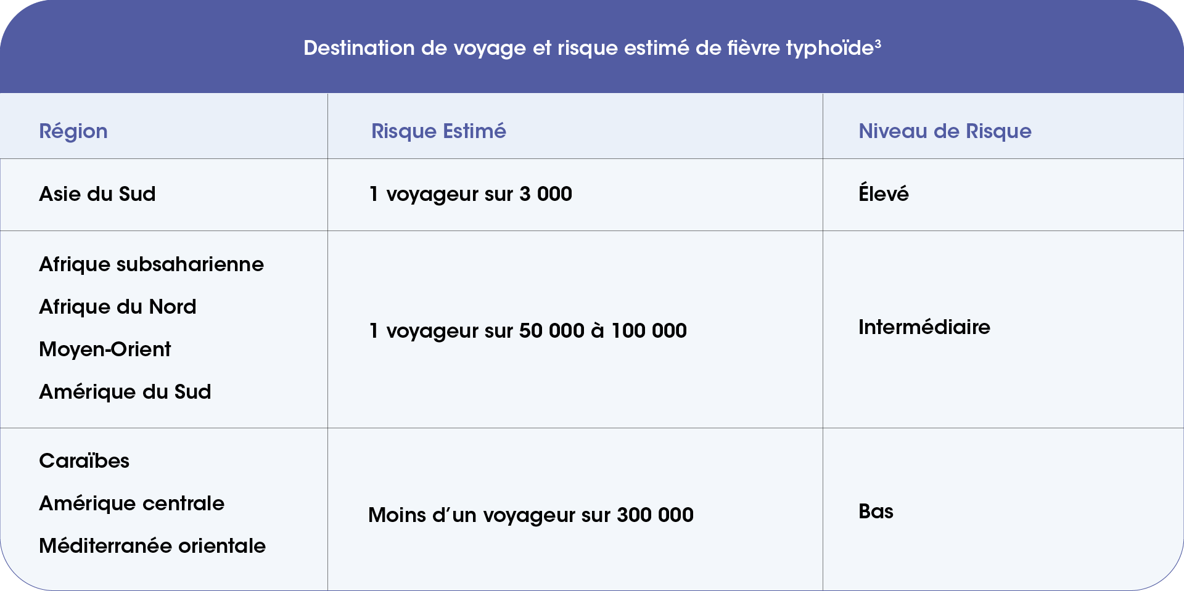This screenshot has width=1184, height=591.
Task: Click the Moyen-Orient entry
Action: pyautogui.click(x=105, y=349)
